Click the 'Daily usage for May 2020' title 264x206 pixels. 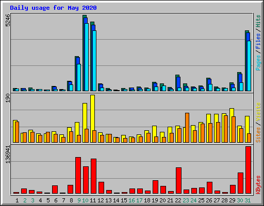(x=53, y=8)
